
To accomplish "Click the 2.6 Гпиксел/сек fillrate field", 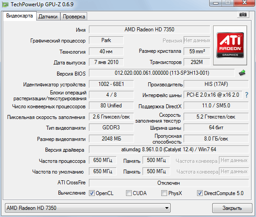I will pyautogui.click(x=111, y=117).
